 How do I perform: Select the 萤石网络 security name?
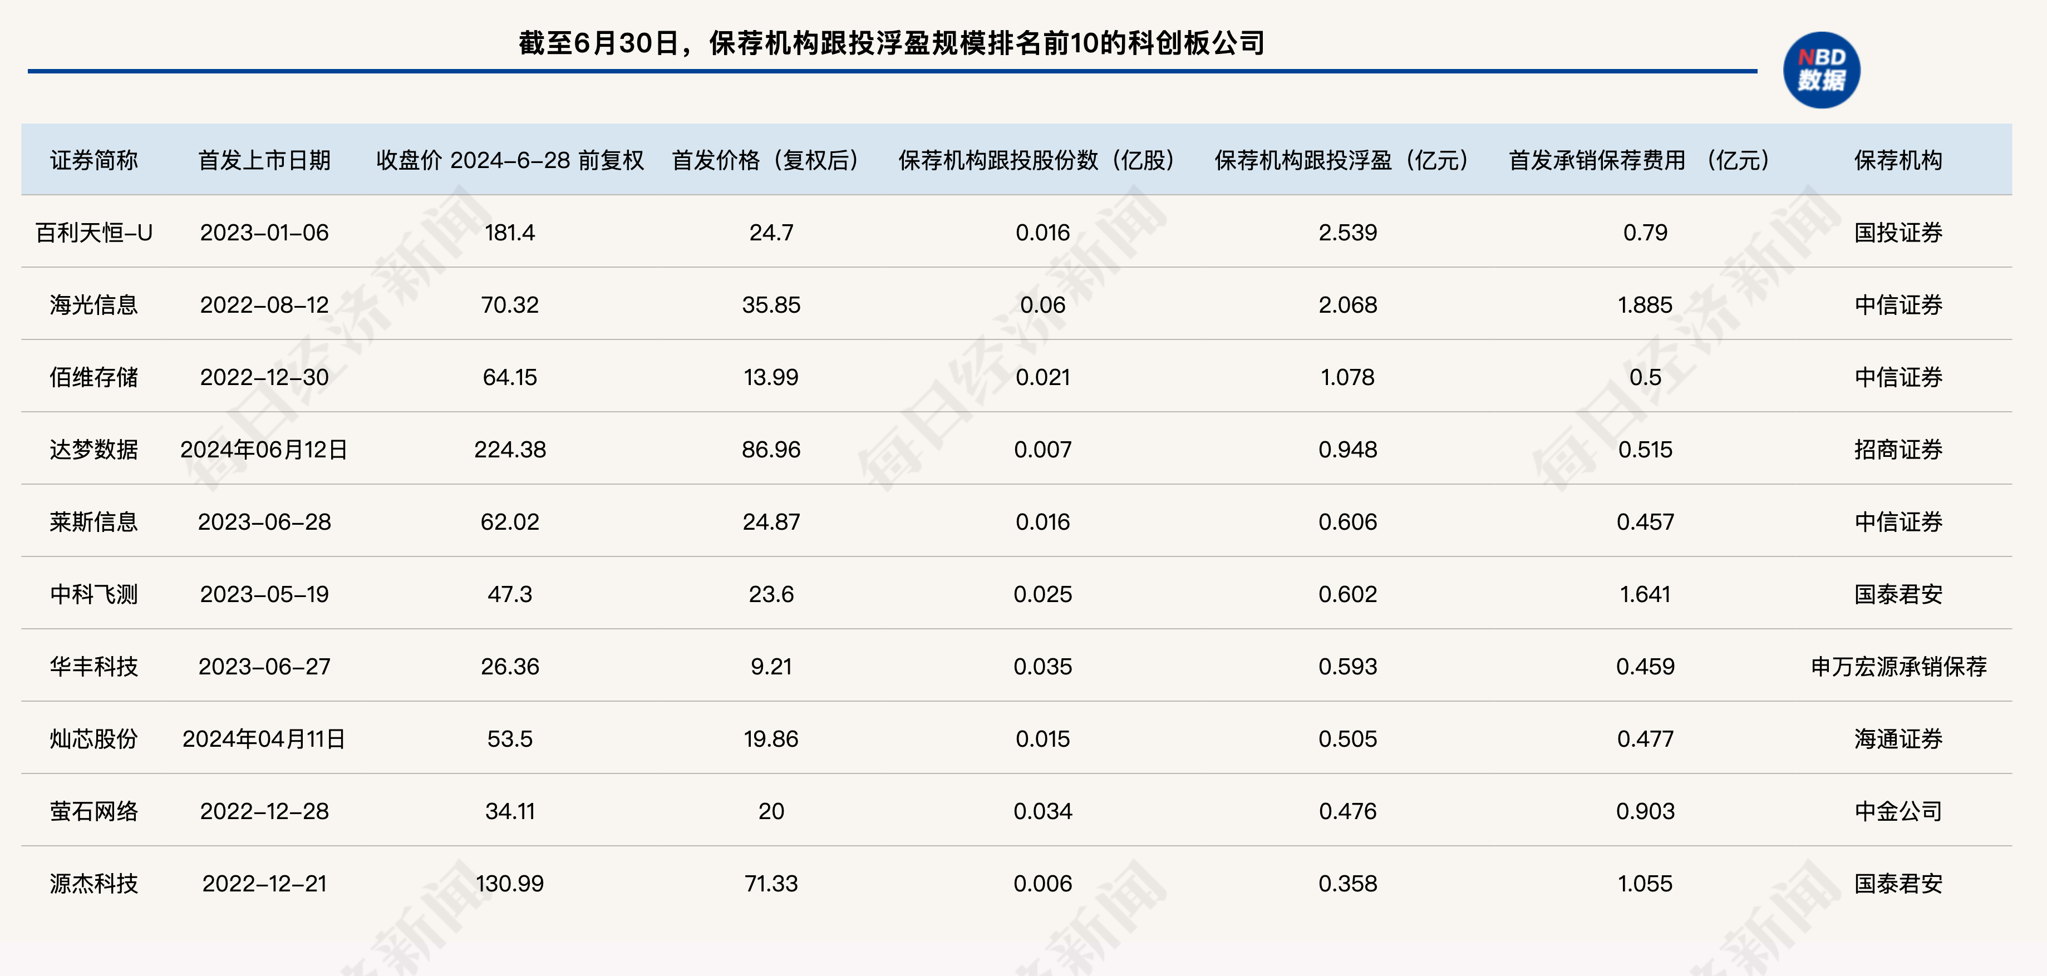[x=94, y=811]
